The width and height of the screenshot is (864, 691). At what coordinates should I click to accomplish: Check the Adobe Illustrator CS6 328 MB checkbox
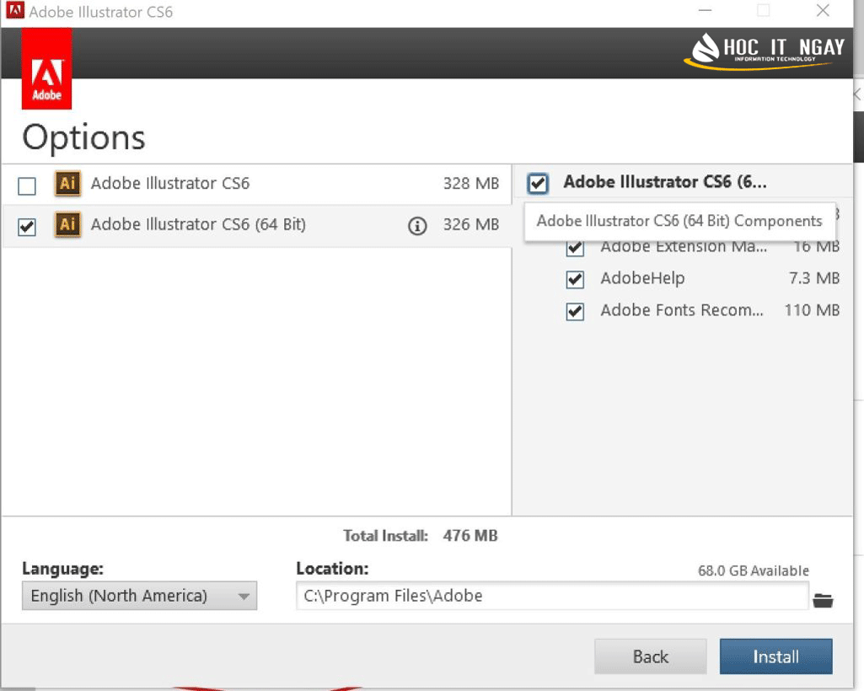[x=27, y=185]
